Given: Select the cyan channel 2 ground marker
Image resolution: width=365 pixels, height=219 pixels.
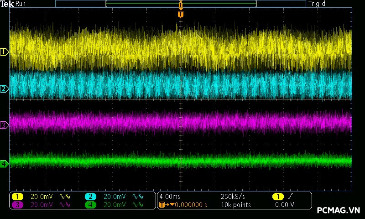Looking at the screenshot, I should [5, 89].
